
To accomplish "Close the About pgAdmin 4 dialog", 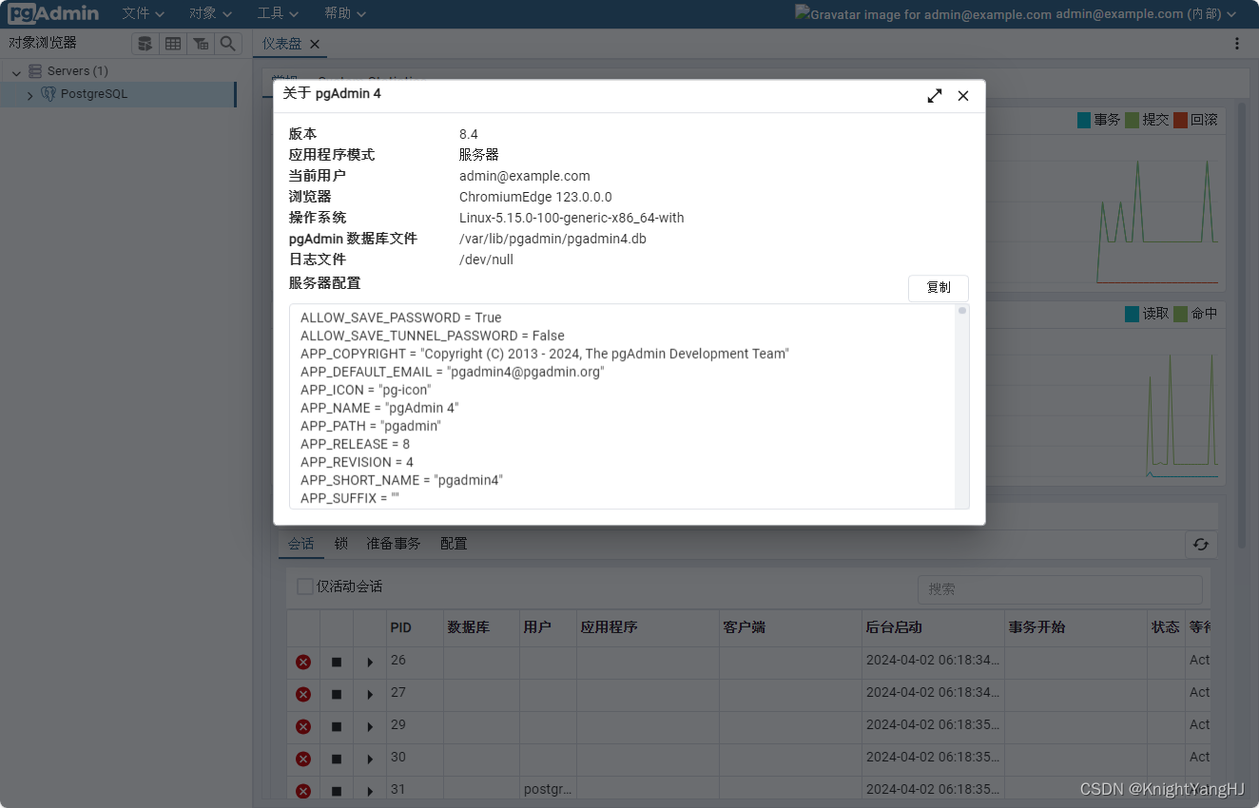I will (x=963, y=96).
